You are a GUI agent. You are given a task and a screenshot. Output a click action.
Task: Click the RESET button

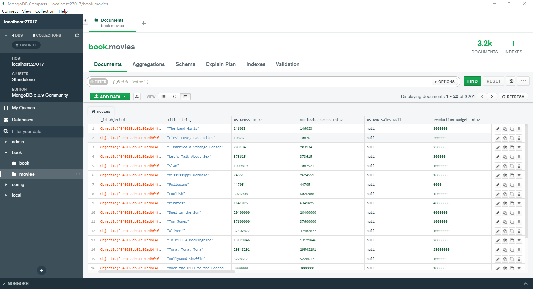tap(494, 81)
